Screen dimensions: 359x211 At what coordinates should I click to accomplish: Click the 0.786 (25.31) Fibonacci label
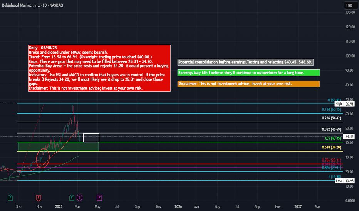(x=331, y=160)
